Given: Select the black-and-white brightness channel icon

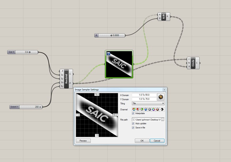Looking at the screenshot, I should (162, 109).
